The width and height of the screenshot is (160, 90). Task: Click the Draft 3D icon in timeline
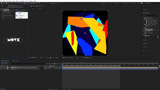[x=49, y=64]
